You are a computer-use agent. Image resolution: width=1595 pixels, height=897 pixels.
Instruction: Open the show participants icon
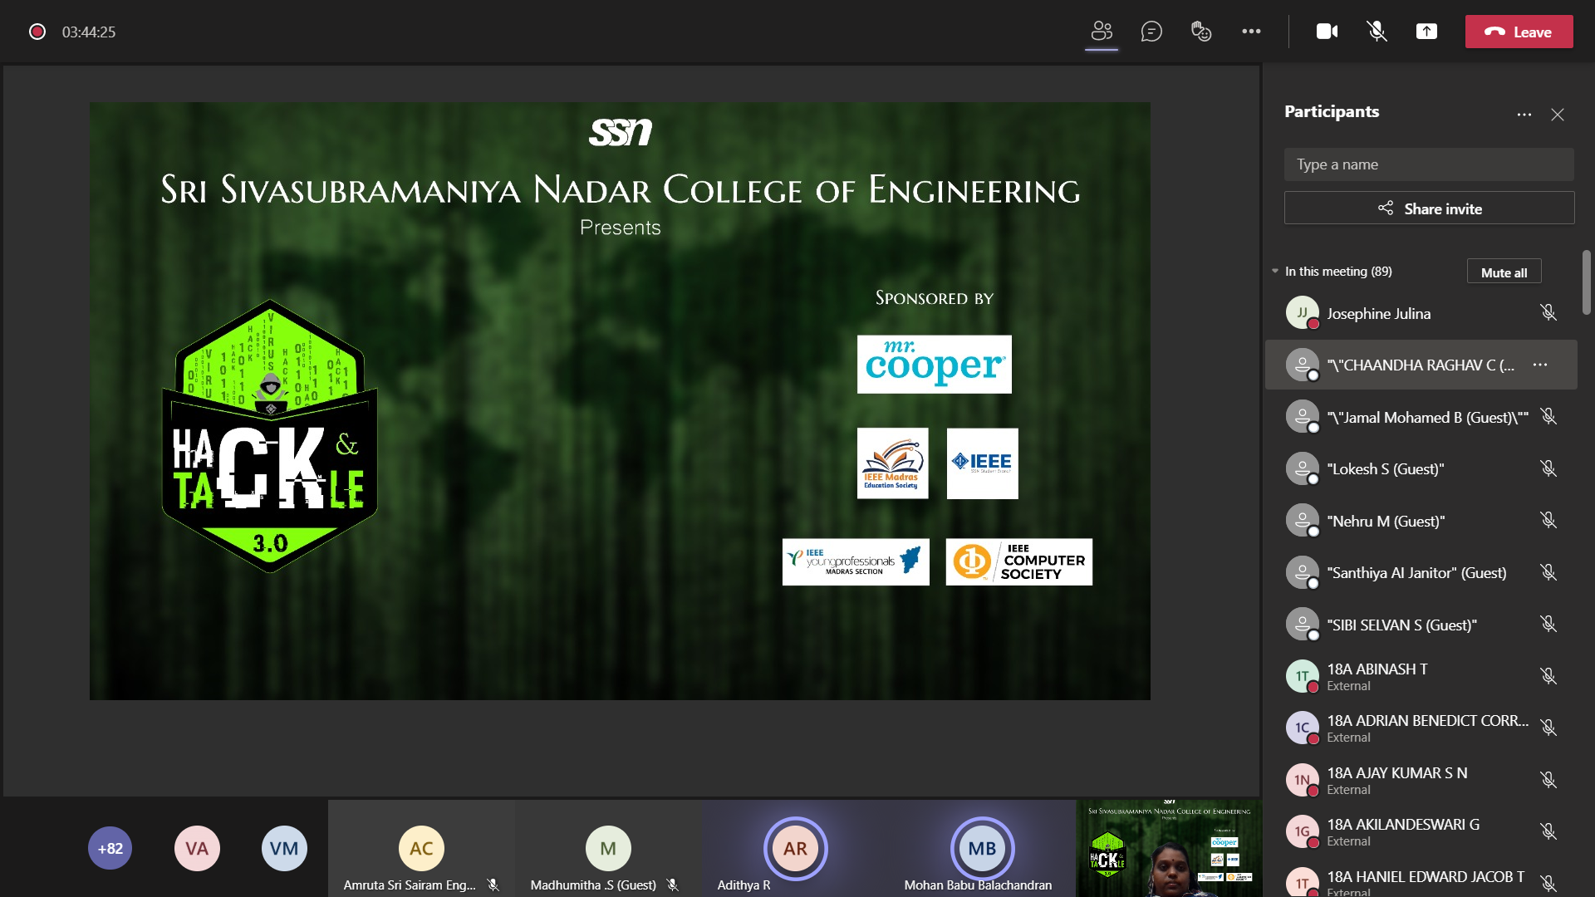coord(1102,32)
